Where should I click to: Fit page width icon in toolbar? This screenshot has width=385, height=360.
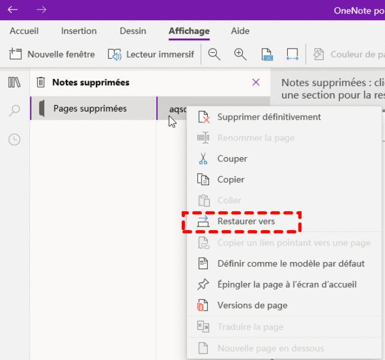pyautogui.click(x=292, y=55)
